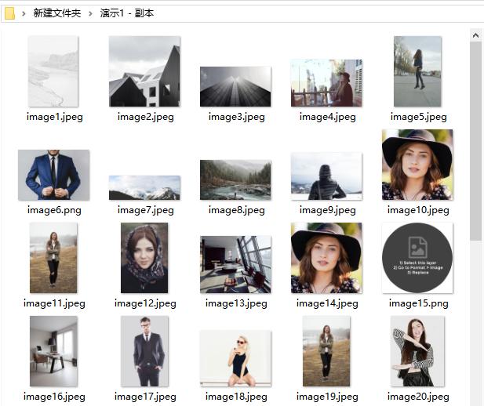The image size is (484, 406).
Task: Select the image2.jpeg building thumbnail
Action: click(x=144, y=71)
